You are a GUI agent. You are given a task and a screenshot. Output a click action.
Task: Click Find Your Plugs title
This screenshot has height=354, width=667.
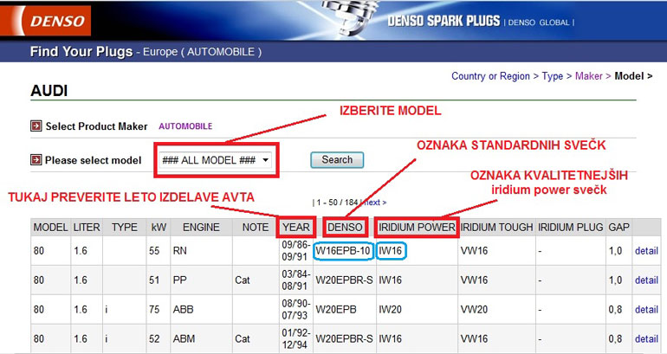(81, 51)
